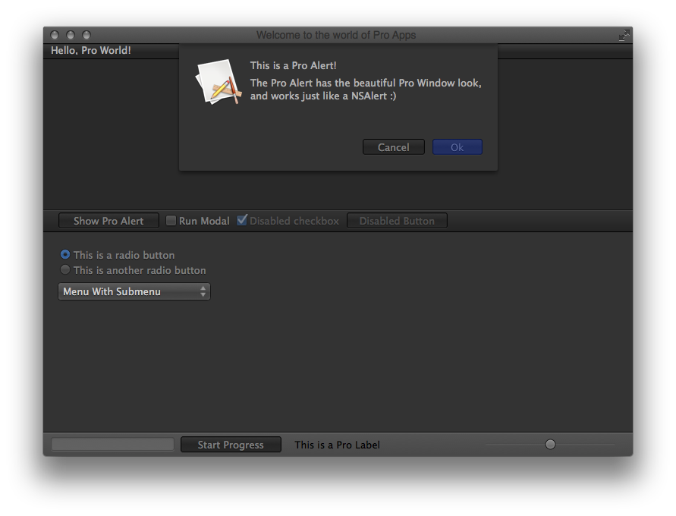Click the Show Pro Alert button
Viewport: 676px width, 516px height.
[x=108, y=221]
